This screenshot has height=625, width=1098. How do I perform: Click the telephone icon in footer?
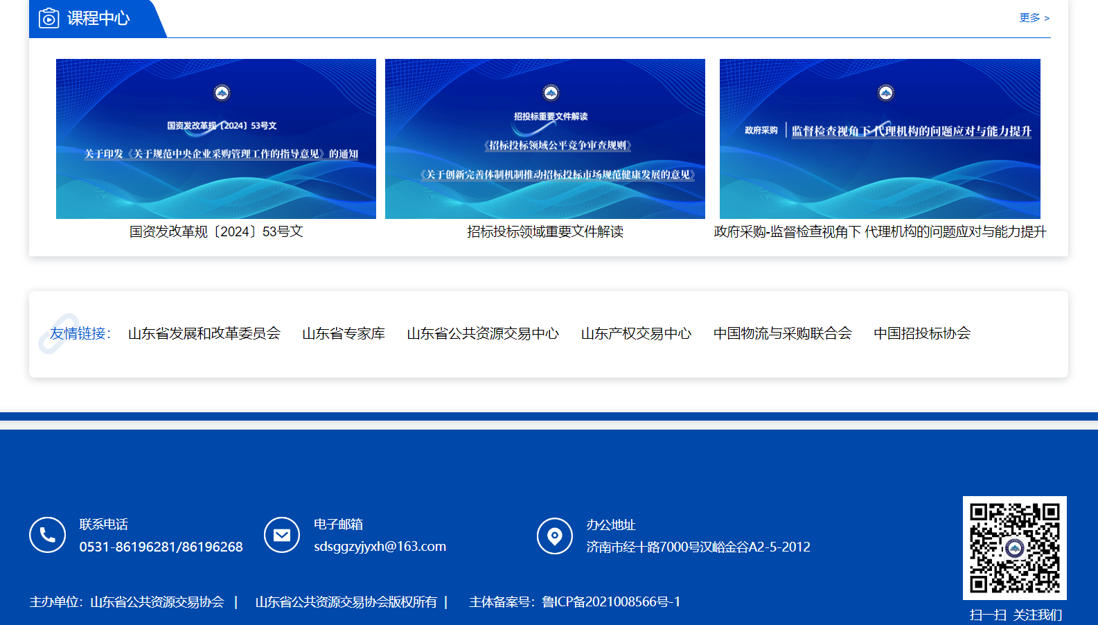[x=47, y=535]
